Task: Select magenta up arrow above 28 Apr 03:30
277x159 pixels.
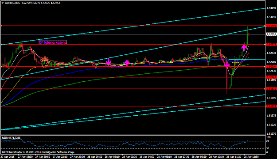Action: coord(127,63)
